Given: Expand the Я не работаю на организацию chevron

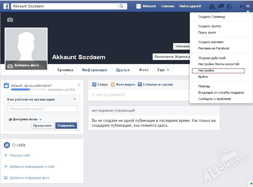Looking at the screenshot, I should tap(74, 99).
